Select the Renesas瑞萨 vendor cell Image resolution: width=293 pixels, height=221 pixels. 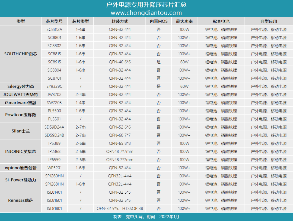tap(21, 200)
